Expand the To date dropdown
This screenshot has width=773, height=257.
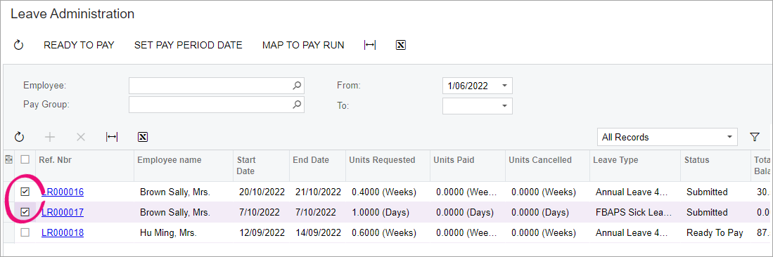[504, 106]
